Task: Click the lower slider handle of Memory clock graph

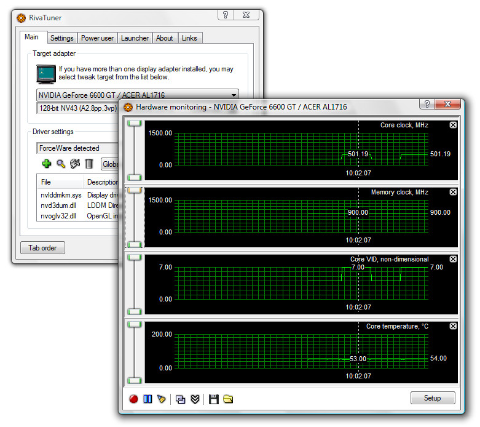Action: tap(135, 245)
